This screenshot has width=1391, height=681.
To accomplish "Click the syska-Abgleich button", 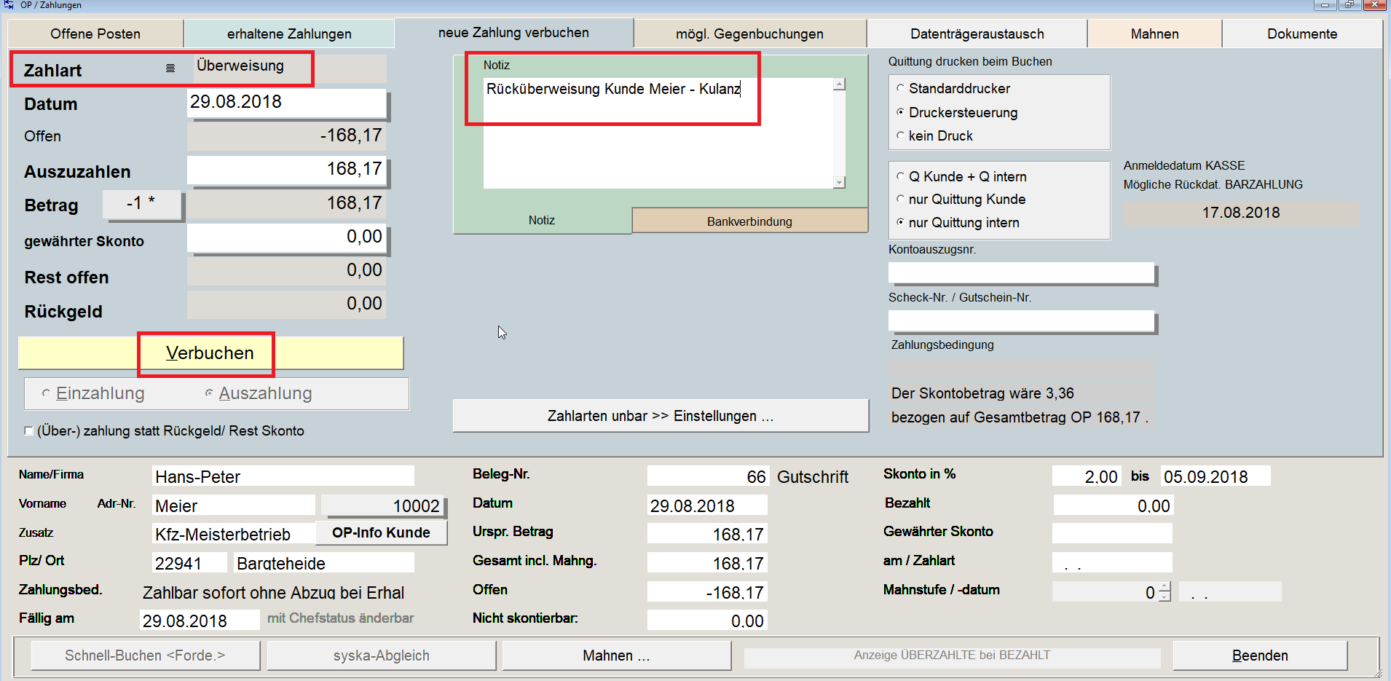I will coord(382,656).
